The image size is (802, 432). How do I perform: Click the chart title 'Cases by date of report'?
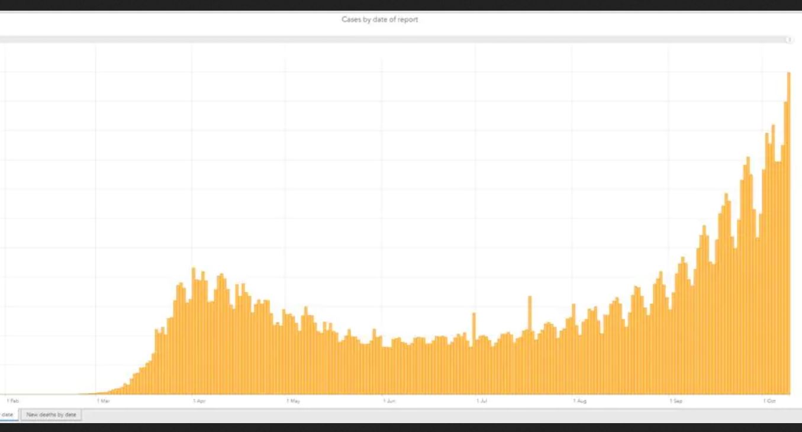pyautogui.click(x=380, y=20)
